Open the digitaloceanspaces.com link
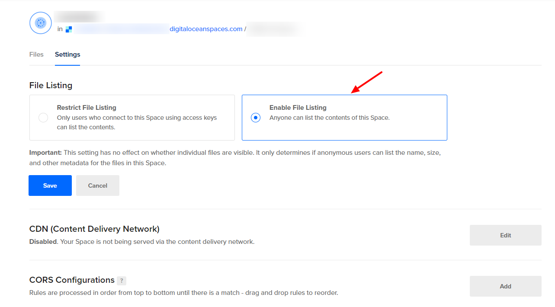Image resolution: width=555 pixels, height=307 pixels. click(206, 29)
